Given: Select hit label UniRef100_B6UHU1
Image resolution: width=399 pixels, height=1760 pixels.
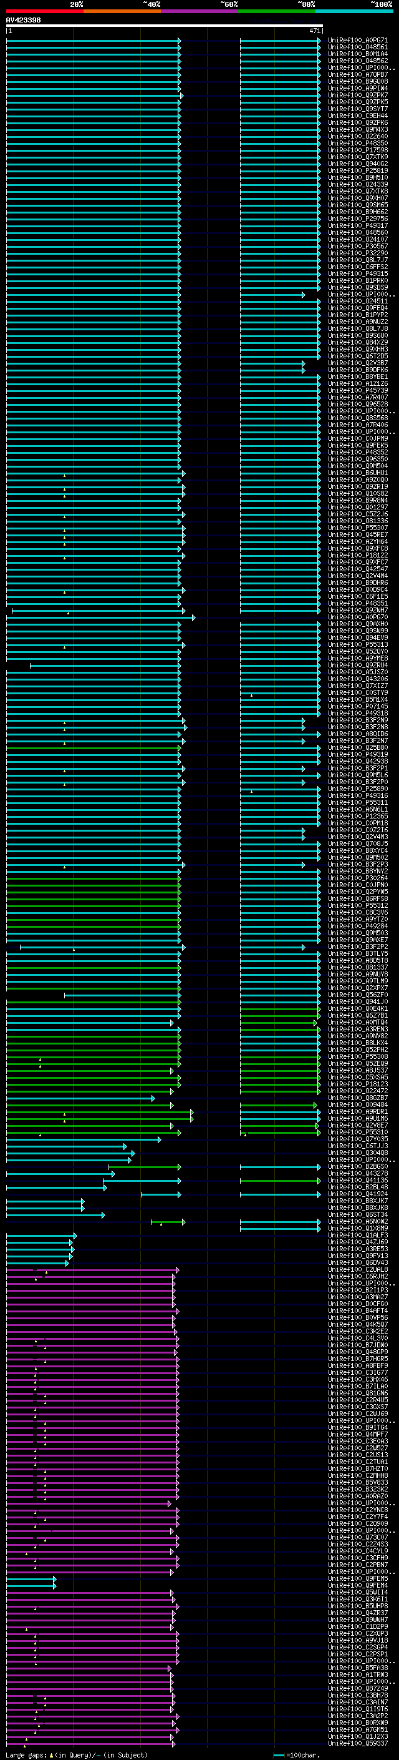Looking at the screenshot, I should (x=358, y=473).
